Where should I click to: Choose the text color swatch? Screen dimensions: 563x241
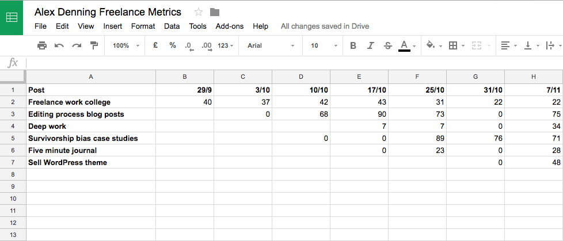coord(404,46)
